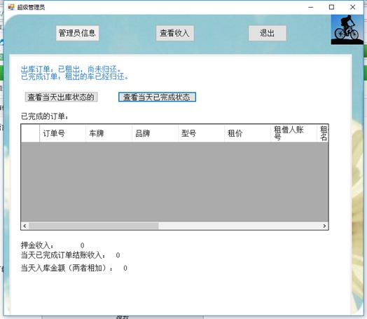Image resolution: width=367 pixels, height=319 pixels.
Task: Click the 退出 button to log out
Action: 267,33
